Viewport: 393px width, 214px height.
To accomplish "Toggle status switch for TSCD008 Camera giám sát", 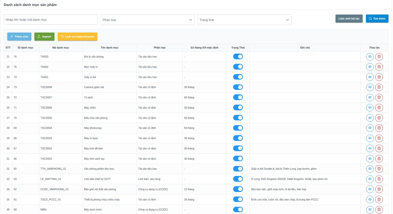I will (238, 87).
